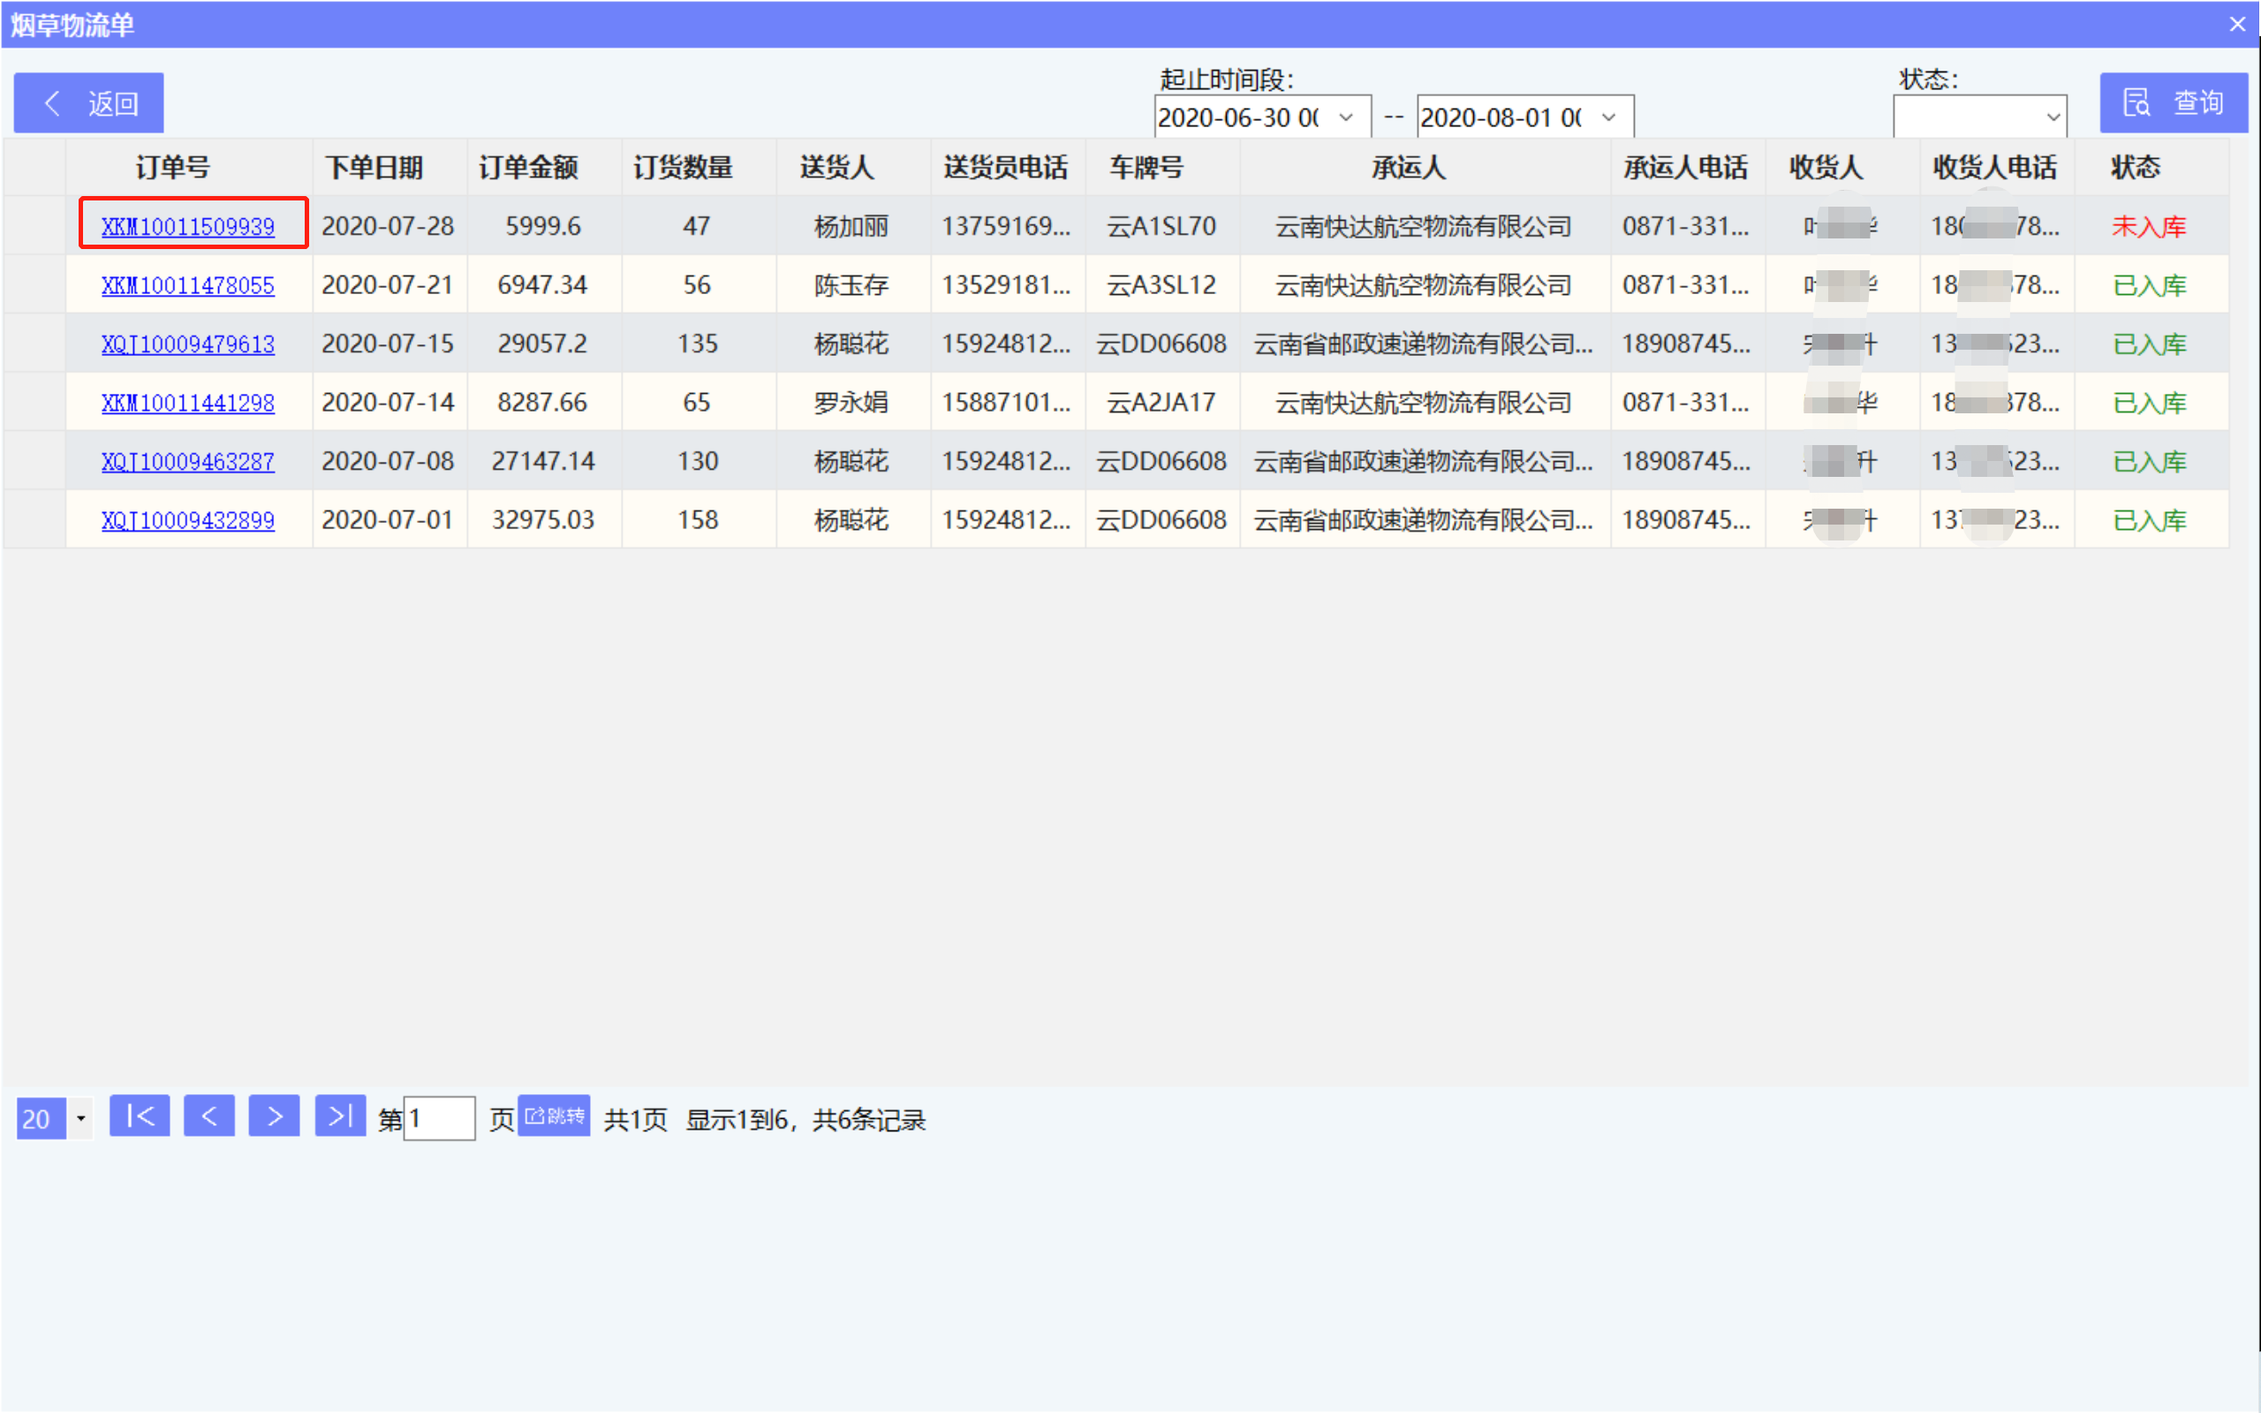
Task: Click the 状态 column header
Action: (x=2135, y=167)
